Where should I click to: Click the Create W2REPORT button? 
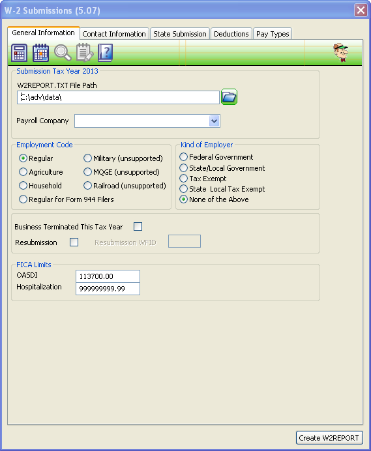(x=329, y=438)
